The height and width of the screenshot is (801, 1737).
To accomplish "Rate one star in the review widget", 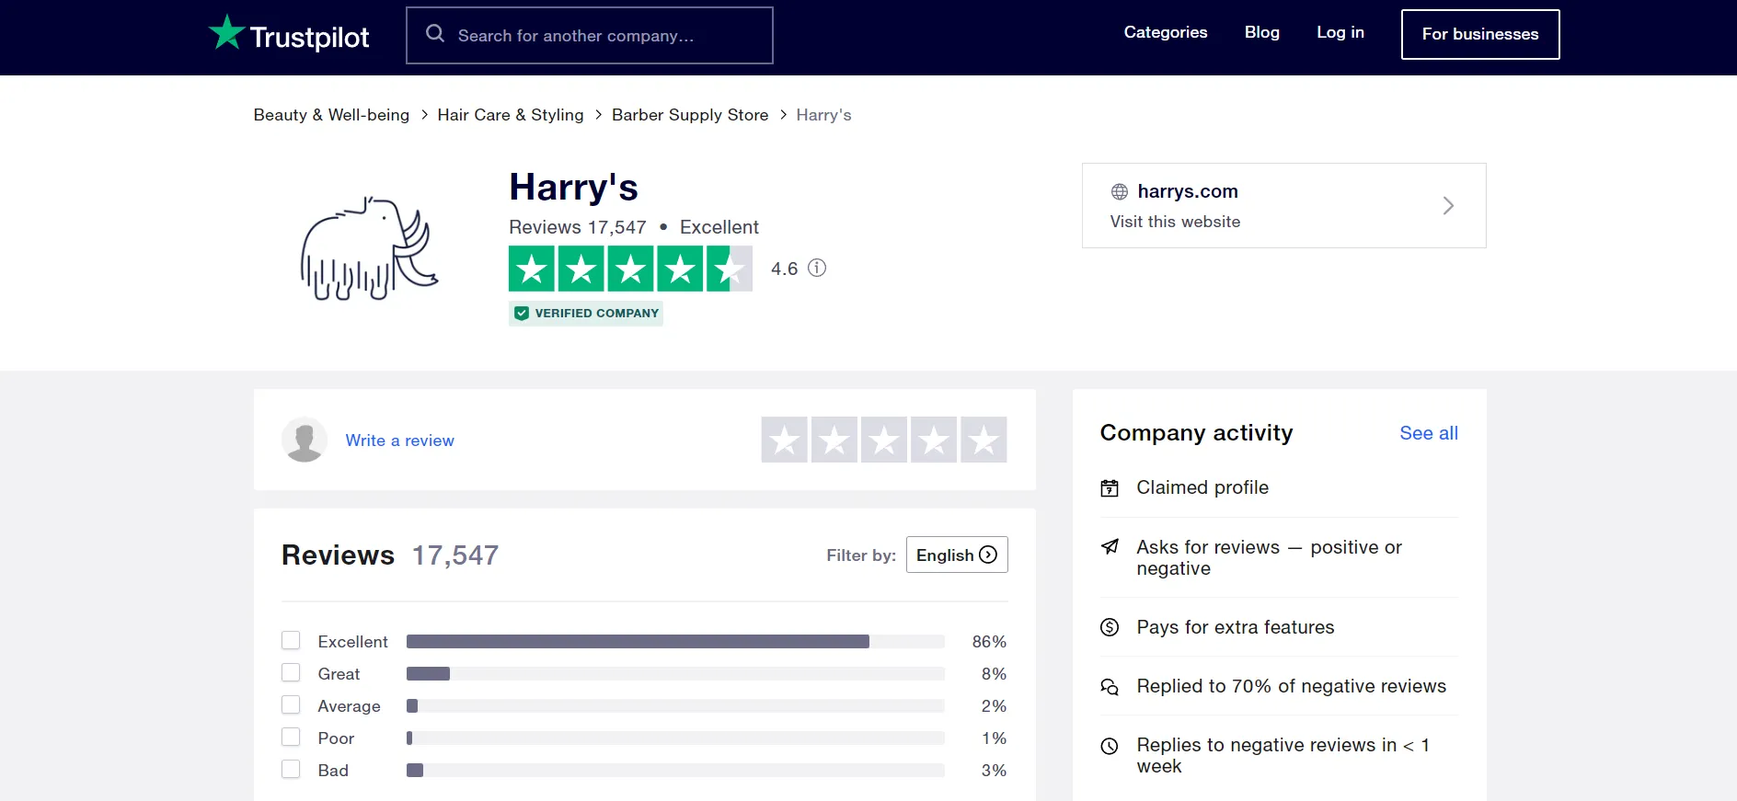I will coord(785,440).
